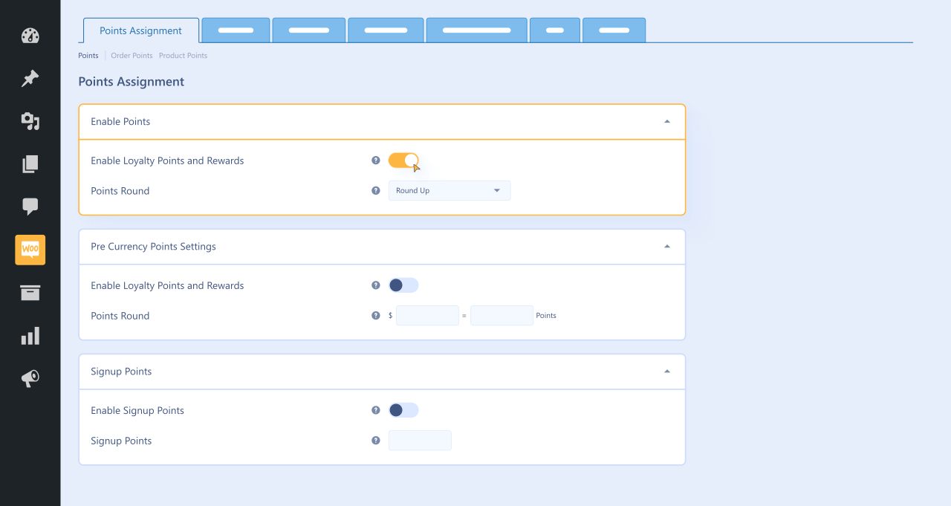Click the Comments speech bubble icon
Image resolution: width=951 pixels, height=506 pixels.
coord(30,207)
